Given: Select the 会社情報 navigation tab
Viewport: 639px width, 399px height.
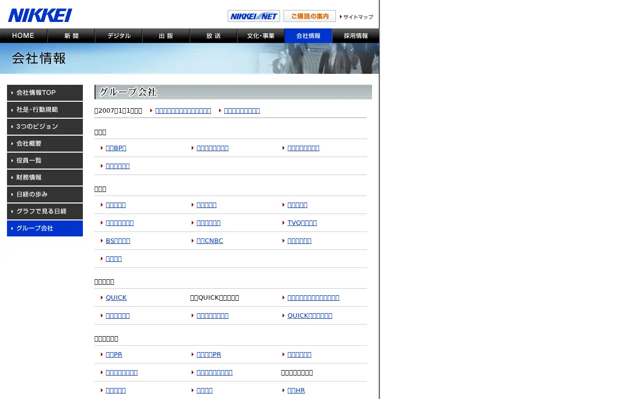Looking at the screenshot, I should 308,36.
